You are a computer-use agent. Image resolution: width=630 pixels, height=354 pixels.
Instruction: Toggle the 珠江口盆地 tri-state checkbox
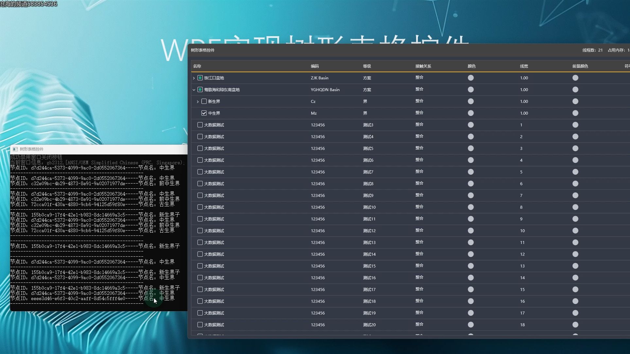coord(200,78)
